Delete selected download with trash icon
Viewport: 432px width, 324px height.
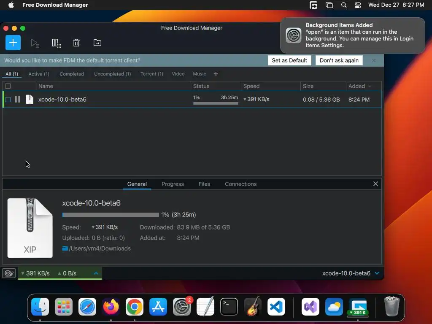tap(76, 43)
